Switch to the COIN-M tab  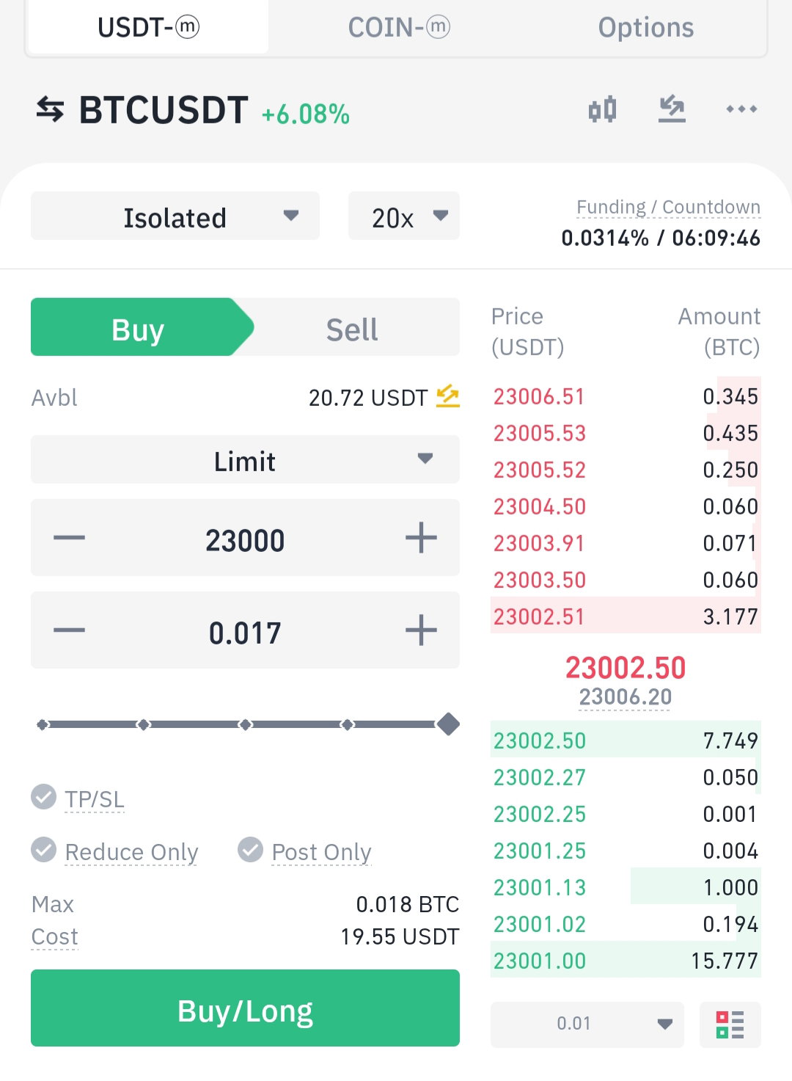[x=398, y=27]
